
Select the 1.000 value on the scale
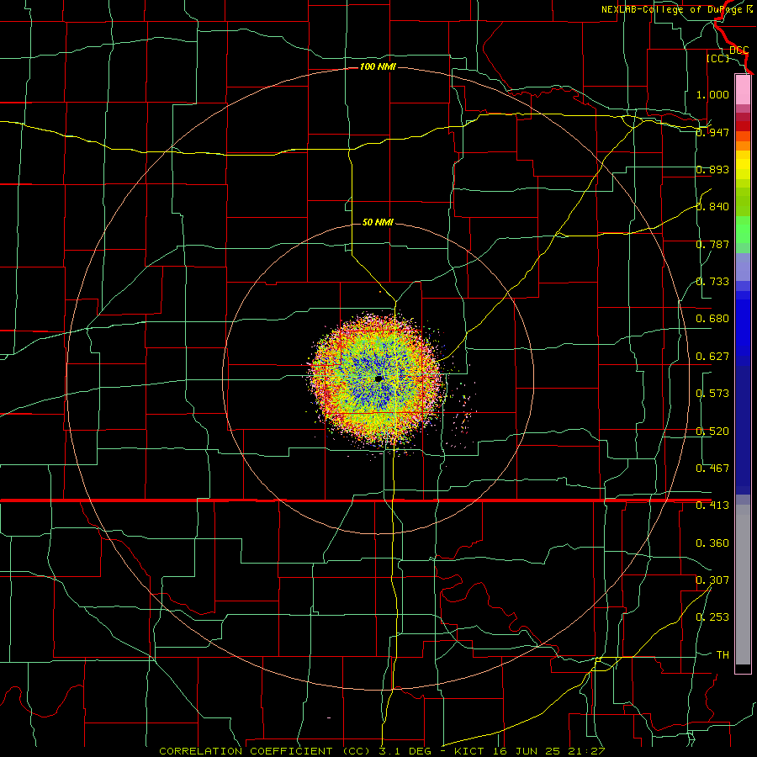712,94
